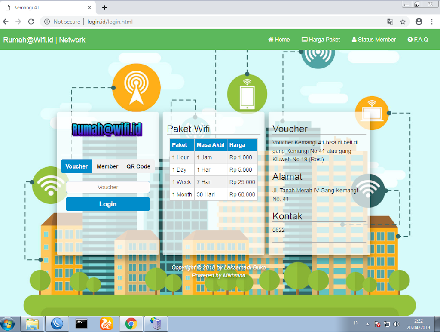The height and width of the screenshot is (332, 440).
Task: Click price Rp 60.000 cell
Action: click(242, 194)
